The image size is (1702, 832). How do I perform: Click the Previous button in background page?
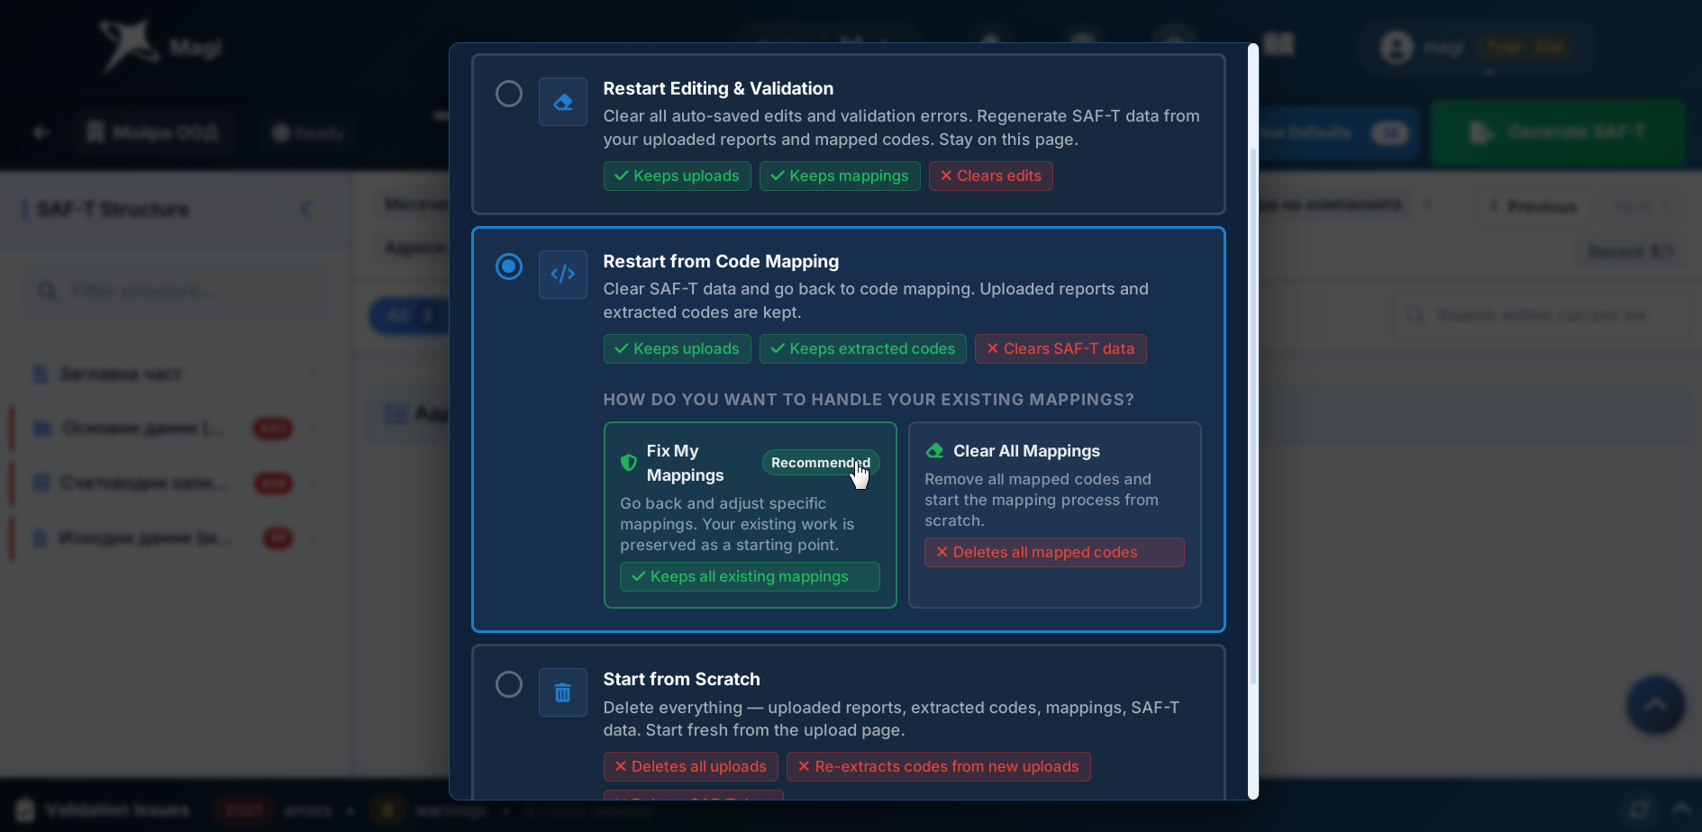[1534, 206]
